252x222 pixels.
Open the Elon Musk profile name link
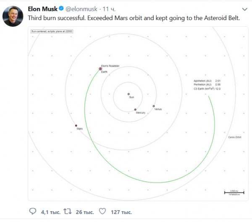click(42, 9)
